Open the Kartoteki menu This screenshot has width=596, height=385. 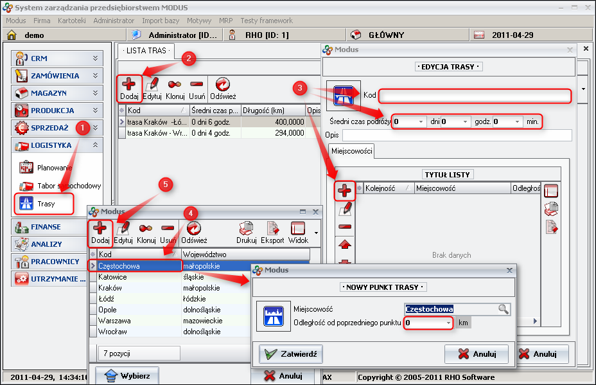pos(71,21)
